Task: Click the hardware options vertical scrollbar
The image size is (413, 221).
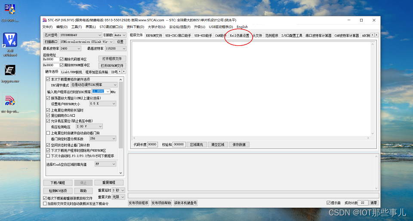Action: pos(121,126)
